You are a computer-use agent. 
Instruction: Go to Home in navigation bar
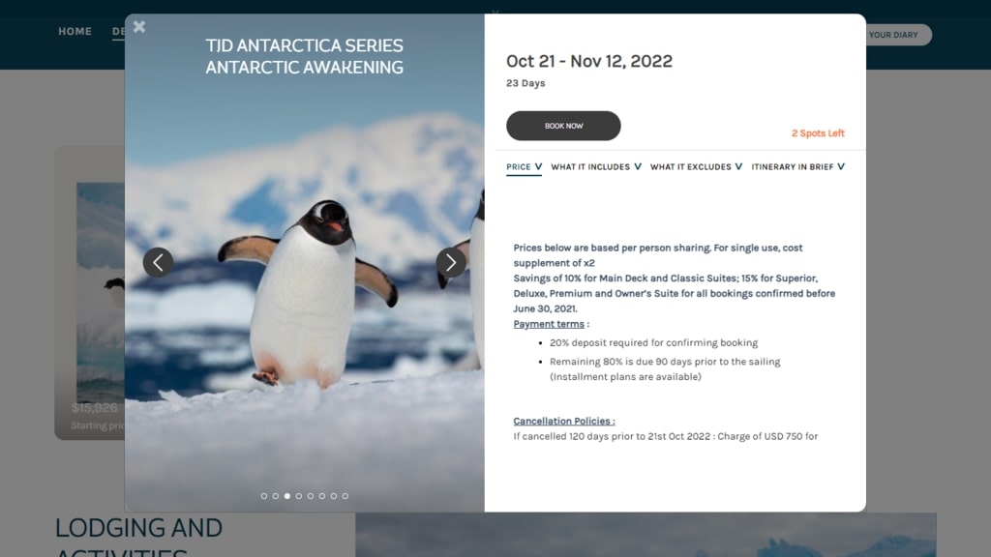(75, 32)
